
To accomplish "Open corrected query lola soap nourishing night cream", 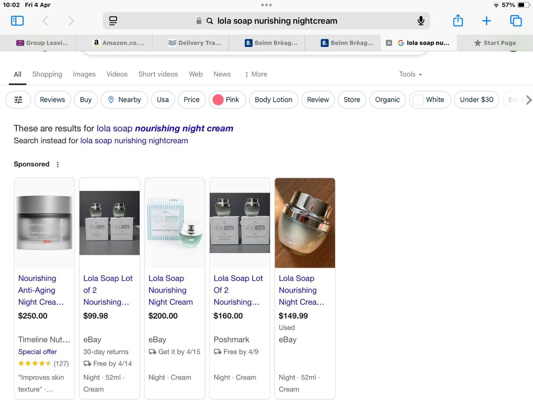I will (x=165, y=129).
